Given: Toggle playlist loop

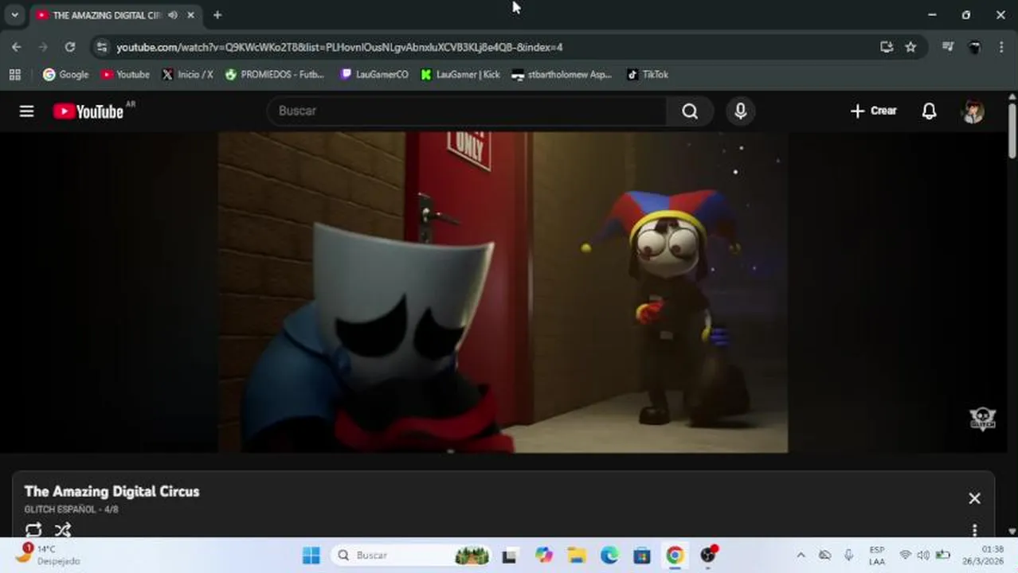Looking at the screenshot, I should coord(33,529).
